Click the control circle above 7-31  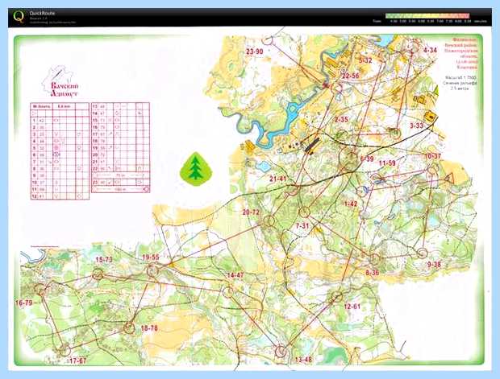(x=305, y=212)
